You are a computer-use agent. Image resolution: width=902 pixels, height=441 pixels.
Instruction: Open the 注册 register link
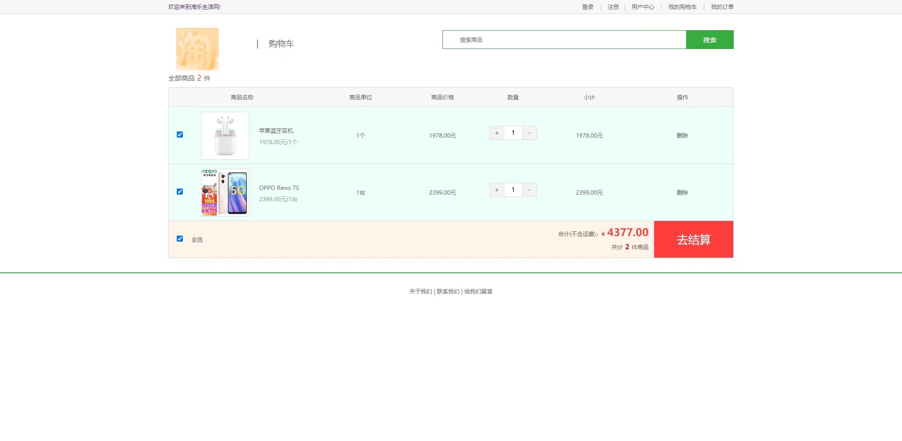click(x=613, y=7)
